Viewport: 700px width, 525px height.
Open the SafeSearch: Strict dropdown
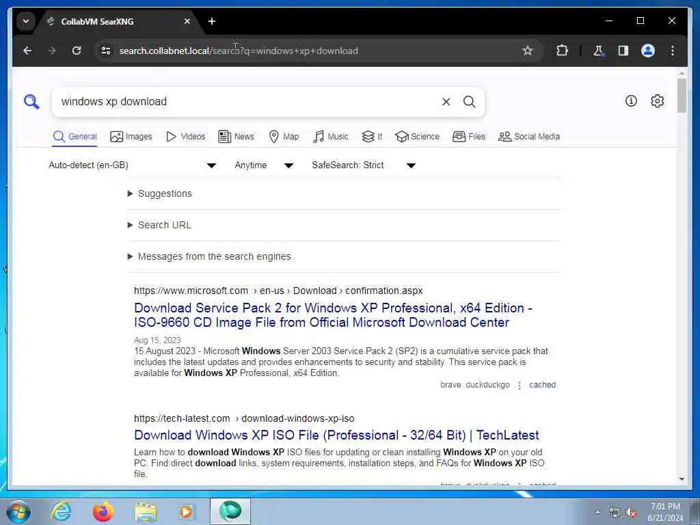point(364,165)
